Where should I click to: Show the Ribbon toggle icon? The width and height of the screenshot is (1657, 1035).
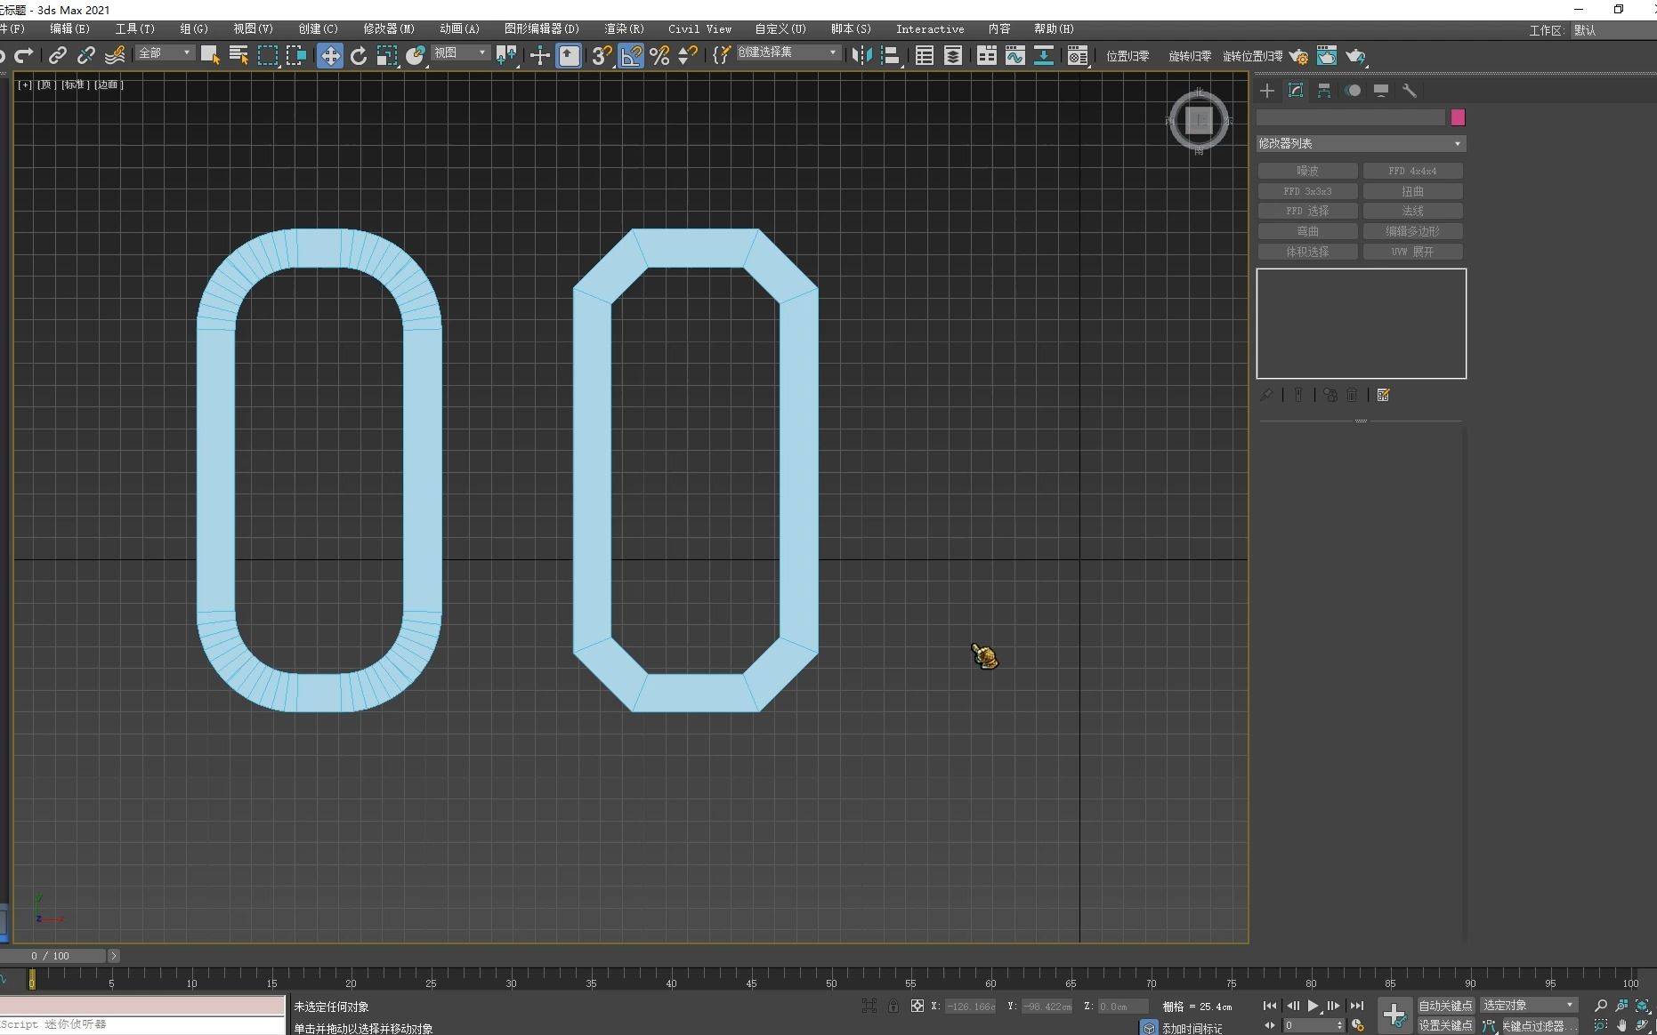click(986, 55)
